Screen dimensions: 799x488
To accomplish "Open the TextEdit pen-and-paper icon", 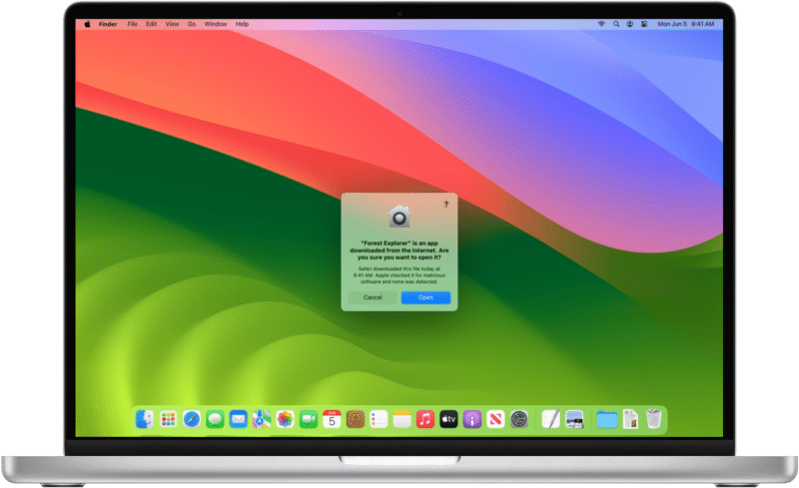I will 551,419.
